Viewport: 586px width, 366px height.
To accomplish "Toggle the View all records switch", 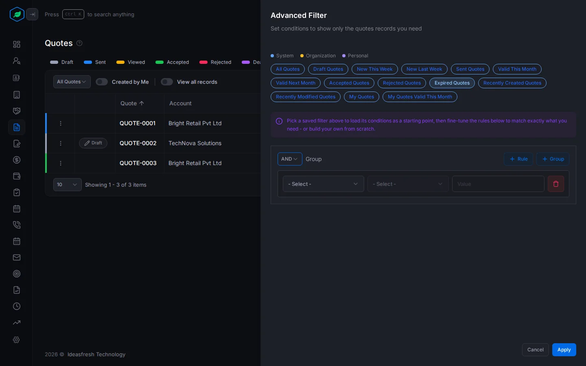I will point(167,82).
